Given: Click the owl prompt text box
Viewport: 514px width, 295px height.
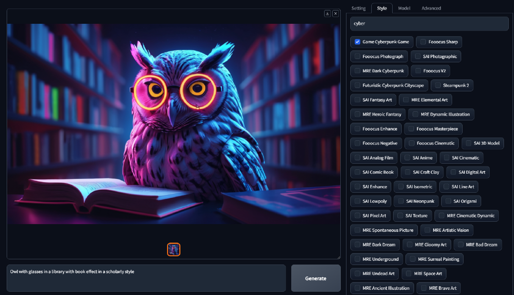Looking at the screenshot, I should (143, 278).
